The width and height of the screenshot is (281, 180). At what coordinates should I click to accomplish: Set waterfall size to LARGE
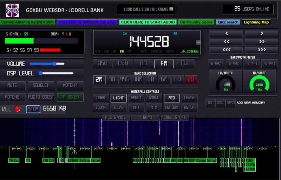[189, 98]
